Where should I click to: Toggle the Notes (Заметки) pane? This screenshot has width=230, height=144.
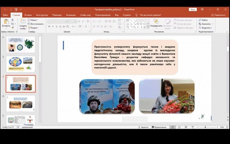tap(143, 127)
